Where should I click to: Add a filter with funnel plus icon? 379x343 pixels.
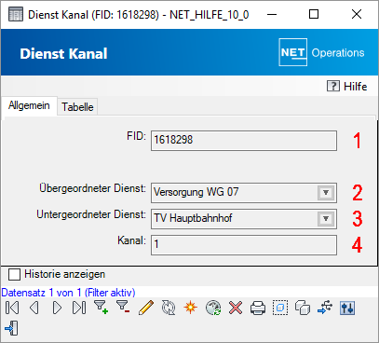pyautogui.click(x=102, y=308)
